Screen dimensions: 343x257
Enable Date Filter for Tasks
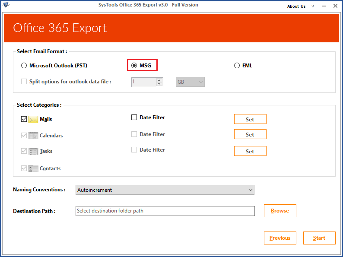[134, 150]
